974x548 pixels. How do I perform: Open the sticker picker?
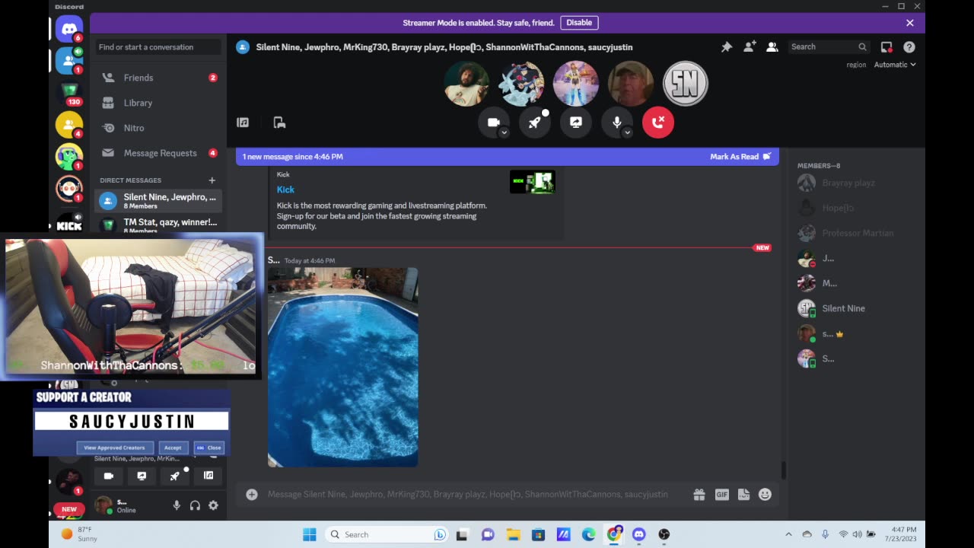pyautogui.click(x=743, y=495)
